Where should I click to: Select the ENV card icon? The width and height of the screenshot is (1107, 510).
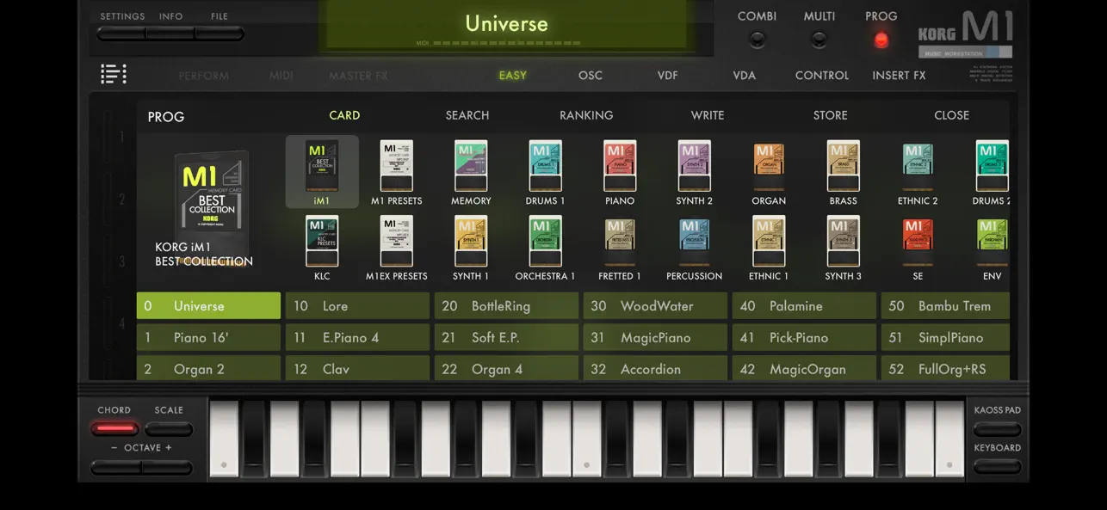992,241
